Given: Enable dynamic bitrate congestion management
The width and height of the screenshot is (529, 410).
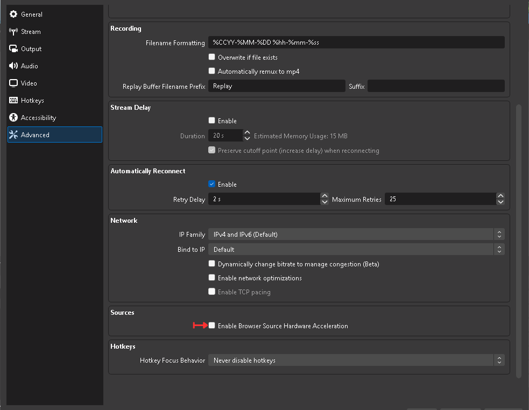Looking at the screenshot, I should [211, 264].
